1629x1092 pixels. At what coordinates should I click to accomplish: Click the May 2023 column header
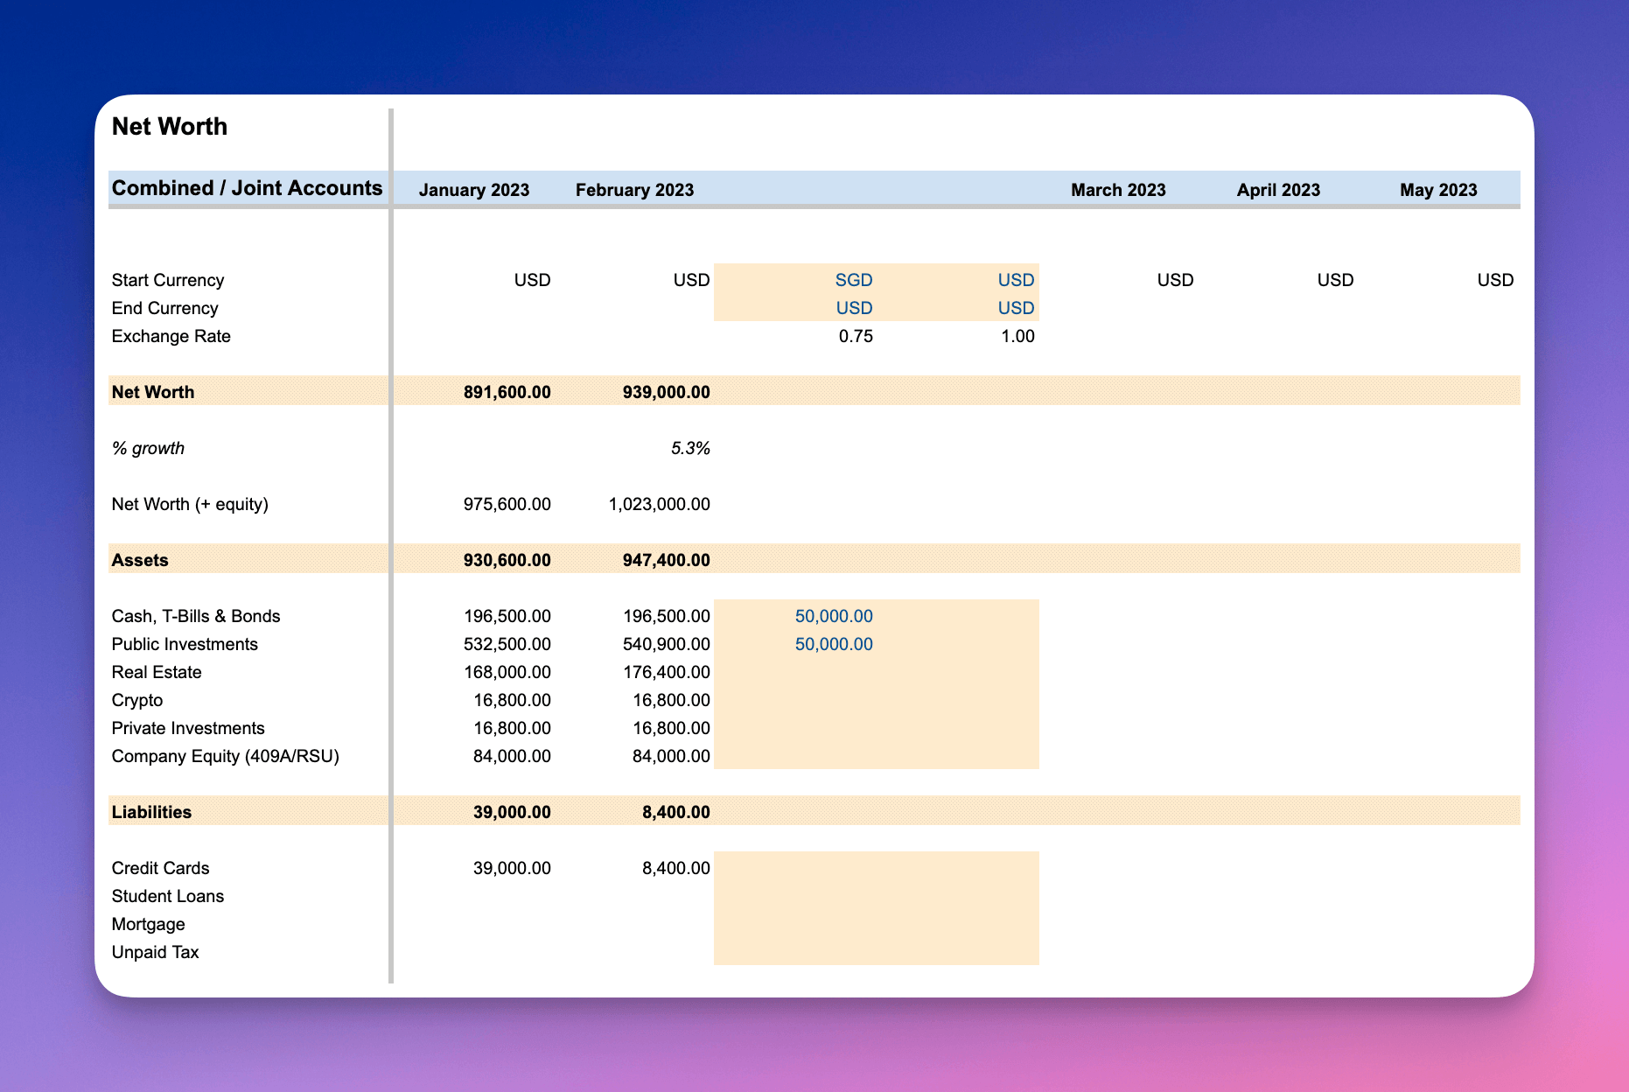[1438, 190]
